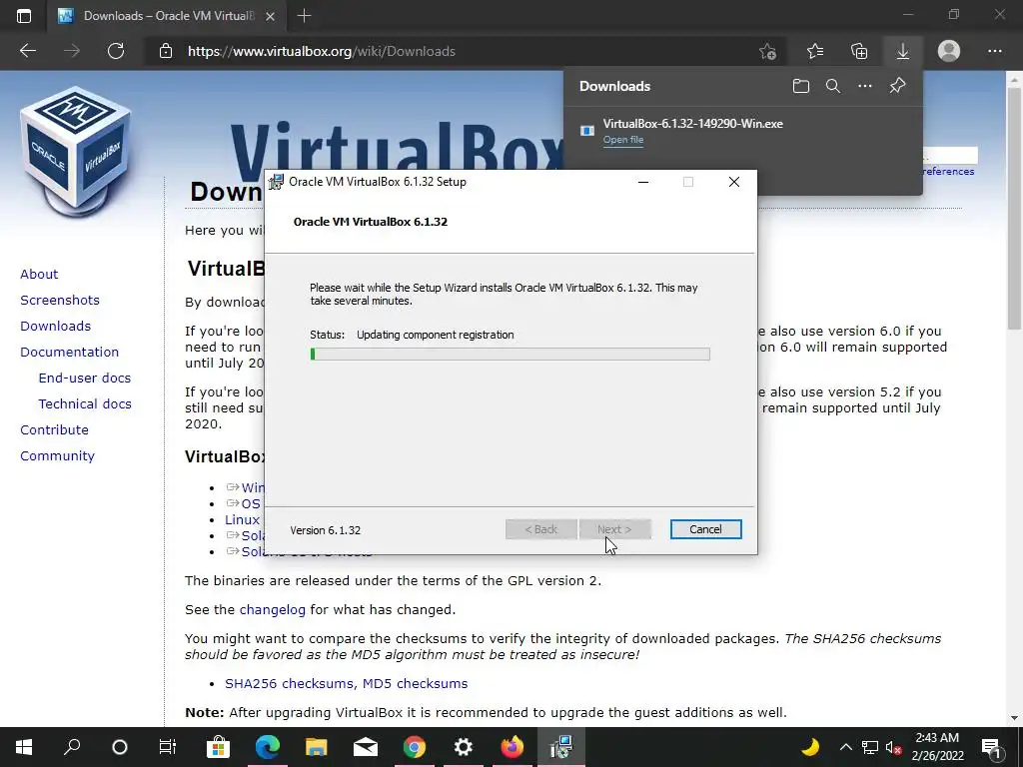Open the Downloads folder icon in the Downloads panel

point(801,86)
